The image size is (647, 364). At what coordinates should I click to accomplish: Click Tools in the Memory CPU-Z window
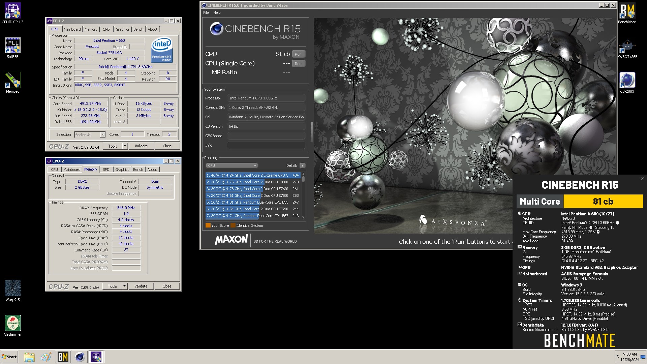[112, 286]
